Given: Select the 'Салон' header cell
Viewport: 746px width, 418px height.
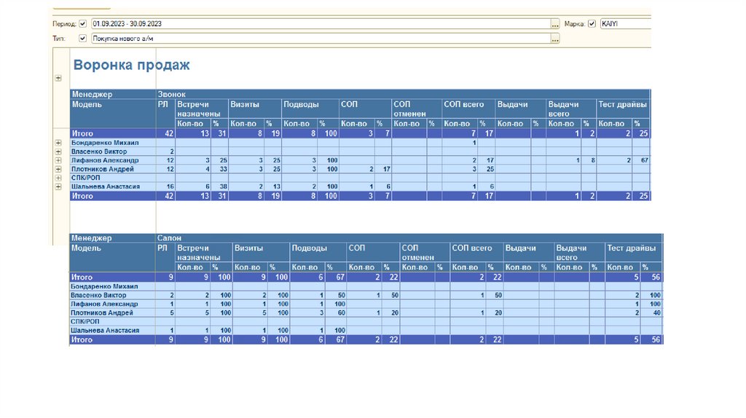Looking at the screenshot, I should tap(169, 238).
